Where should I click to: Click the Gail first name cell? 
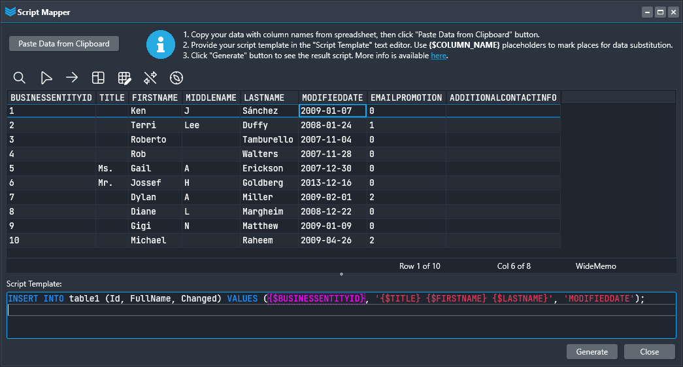coord(155,168)
